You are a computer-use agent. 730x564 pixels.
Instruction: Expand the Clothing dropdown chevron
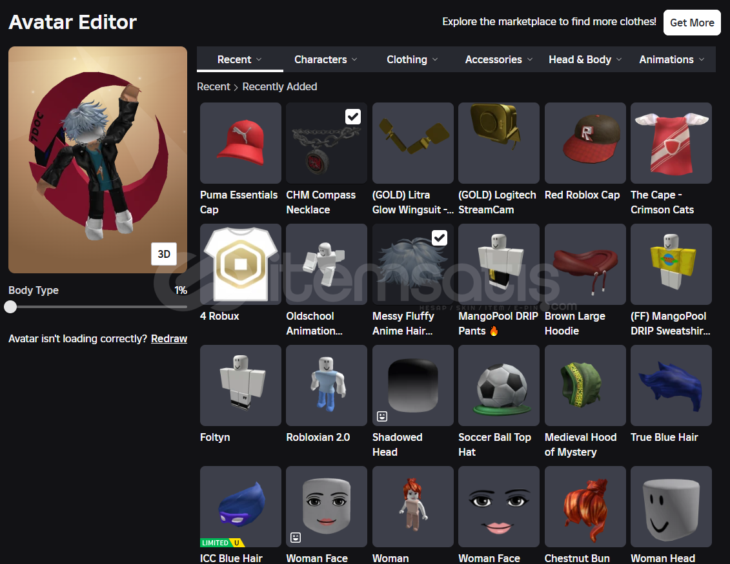pos(435,59)
